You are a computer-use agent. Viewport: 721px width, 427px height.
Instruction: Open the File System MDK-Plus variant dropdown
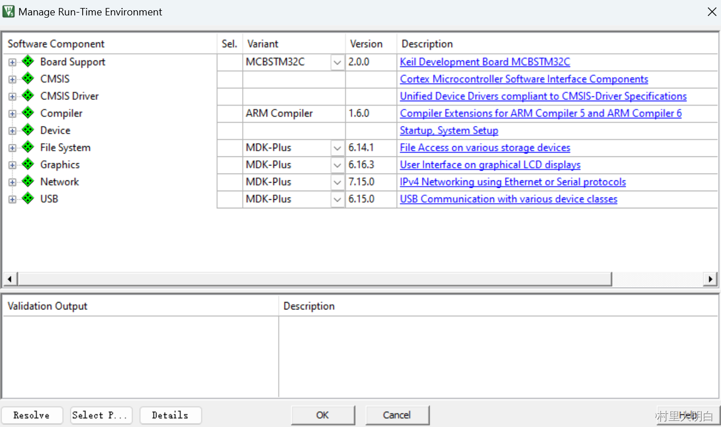(x=337, y=148)
